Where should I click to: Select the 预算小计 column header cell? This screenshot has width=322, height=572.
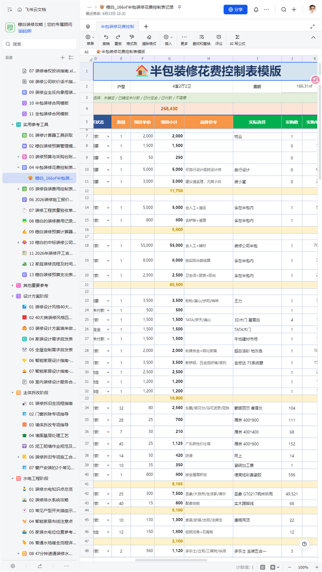pyautogui.click(x=169, y=122)
